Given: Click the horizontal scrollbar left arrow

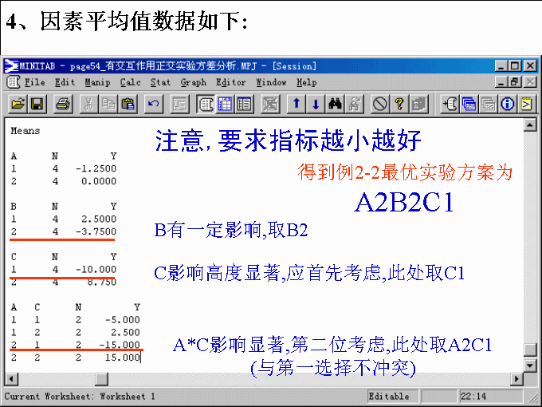Looking at the screenshot, I should tap(10, 379).
